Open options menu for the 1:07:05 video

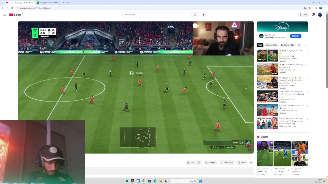[307, 65]
